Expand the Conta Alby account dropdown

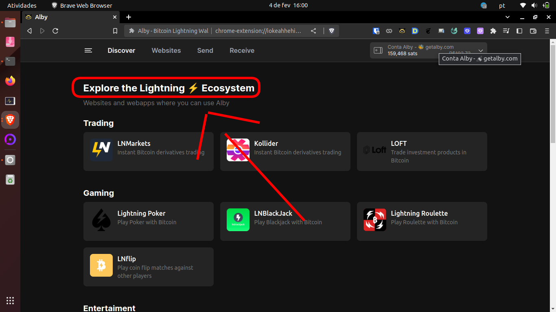[x=481, y=50]
